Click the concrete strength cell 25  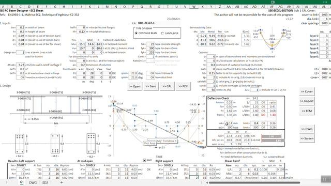coord(151,44)
